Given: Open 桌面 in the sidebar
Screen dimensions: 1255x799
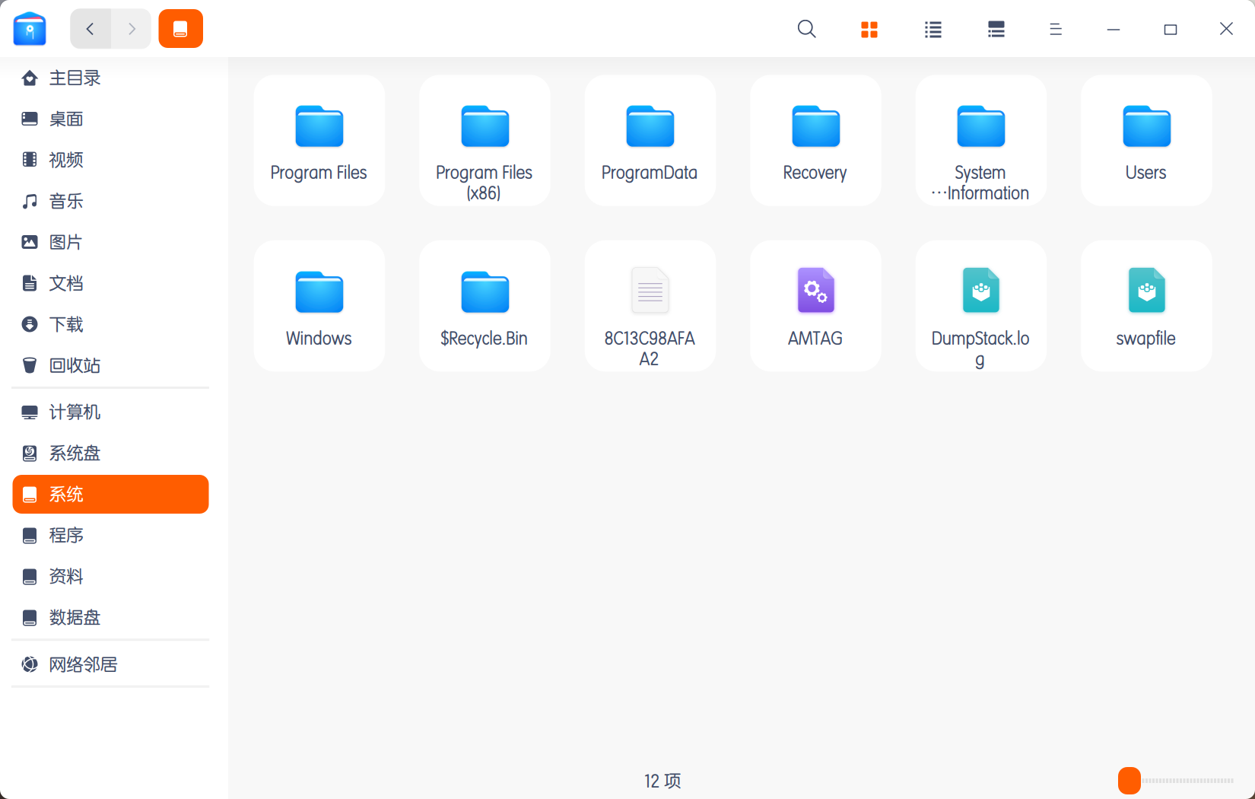Looking at the screenshot, I should (110, 119).
